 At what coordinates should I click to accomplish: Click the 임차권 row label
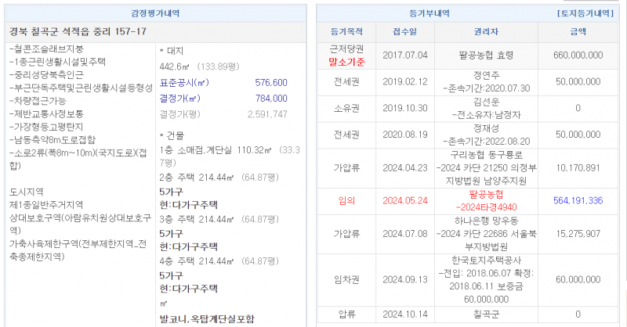coord(346,278)
